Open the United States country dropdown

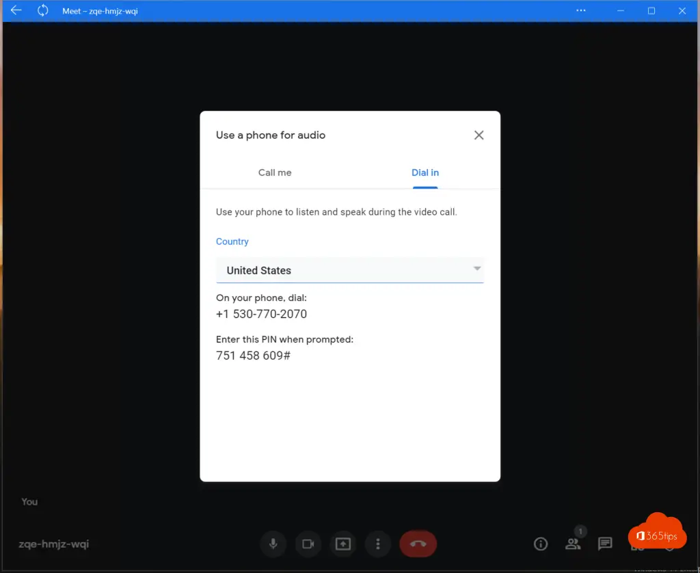(342, 270)
